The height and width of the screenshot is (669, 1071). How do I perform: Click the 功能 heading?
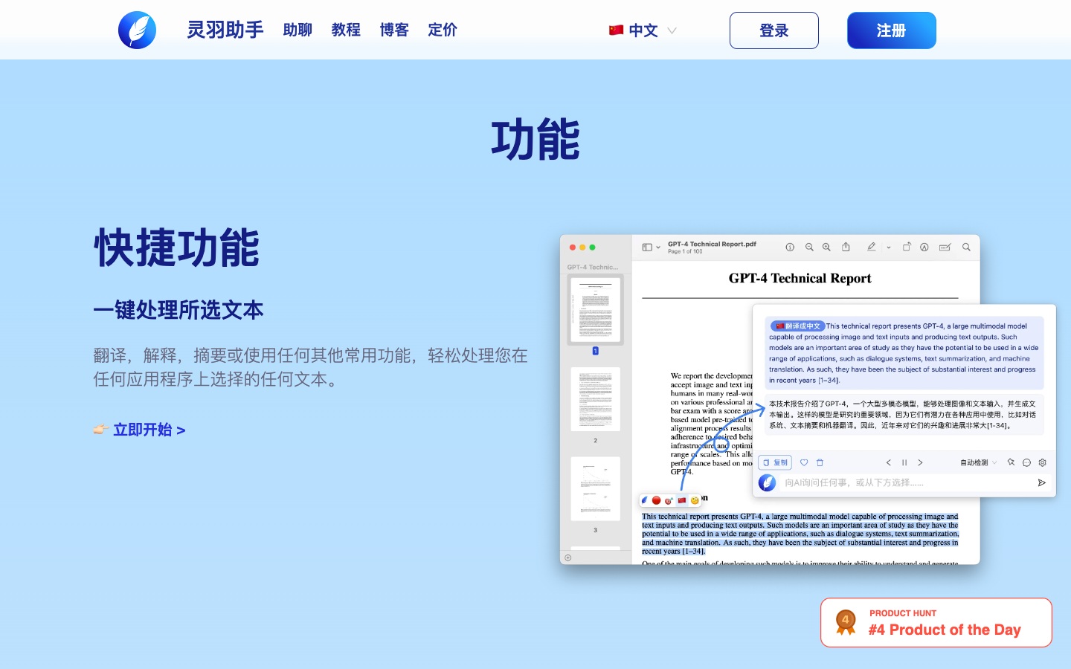point(535,140)
